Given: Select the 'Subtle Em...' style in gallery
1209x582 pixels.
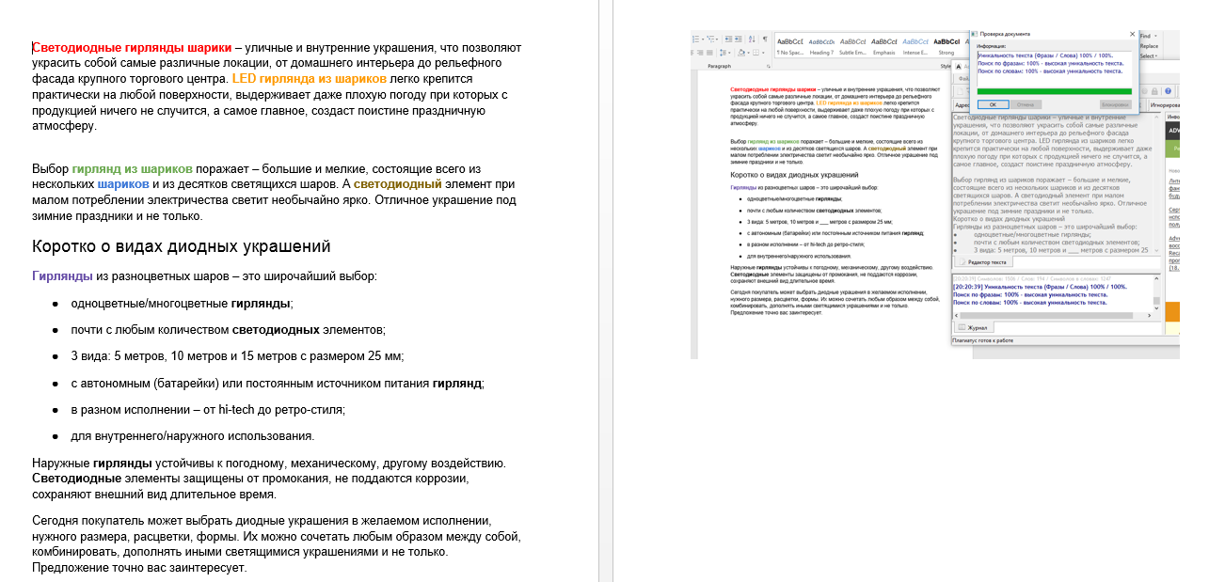Looking at the screenshot, I should click(x=852, y=47).
